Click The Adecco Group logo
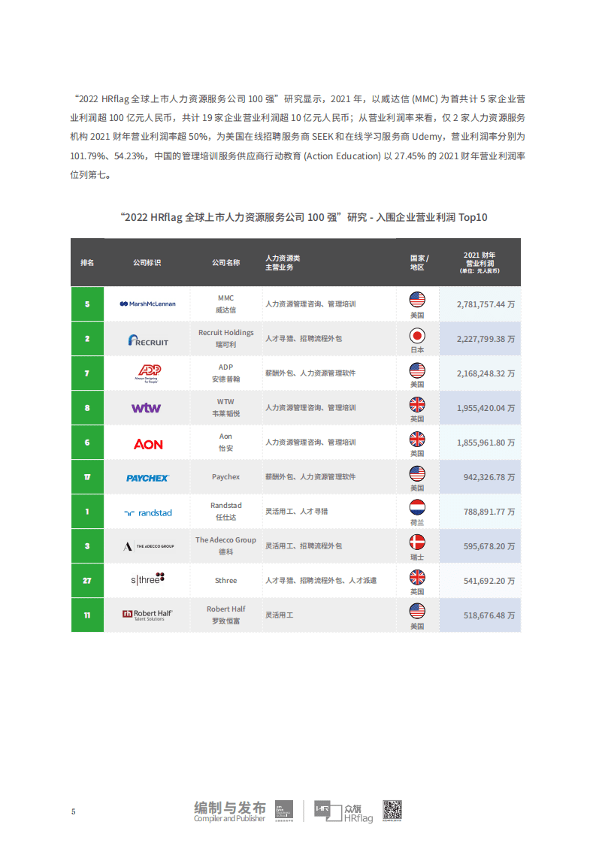596x843 pixels. pos(148,546)
